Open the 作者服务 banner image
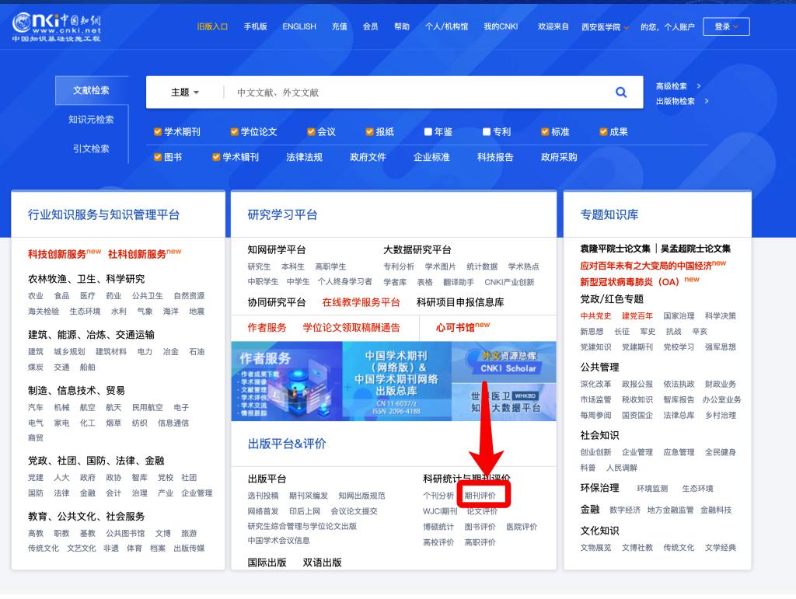 click(x=287, y=381)
